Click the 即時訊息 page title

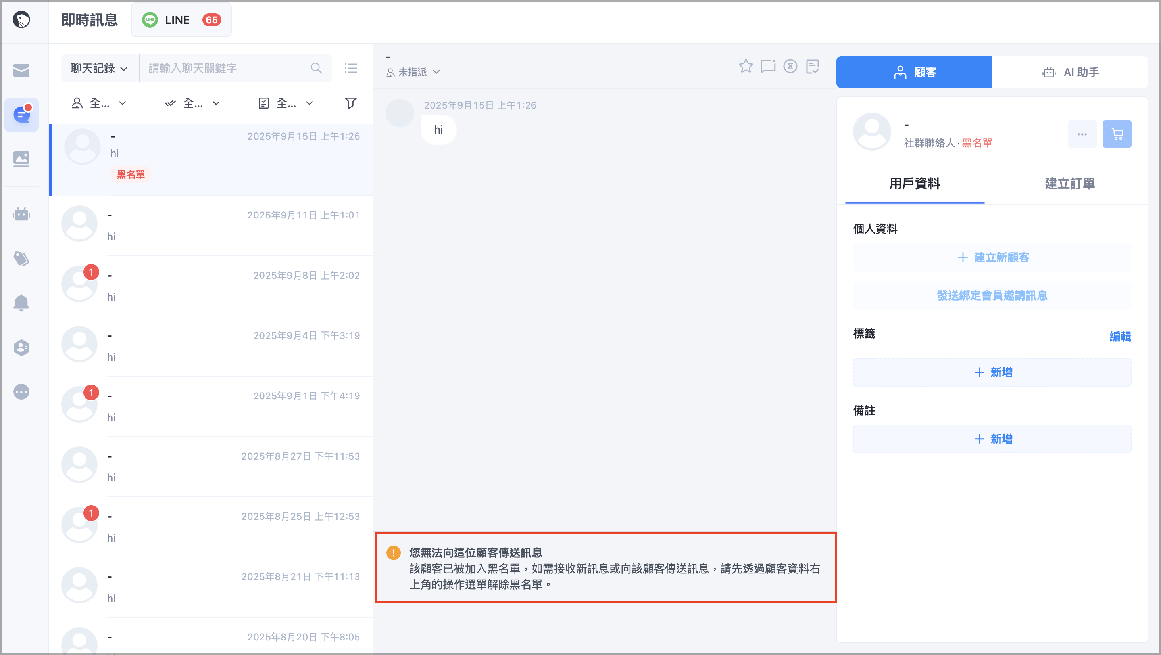point(89,20)
